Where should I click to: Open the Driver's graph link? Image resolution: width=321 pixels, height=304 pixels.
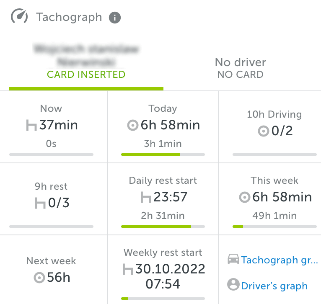pos(274,286)
